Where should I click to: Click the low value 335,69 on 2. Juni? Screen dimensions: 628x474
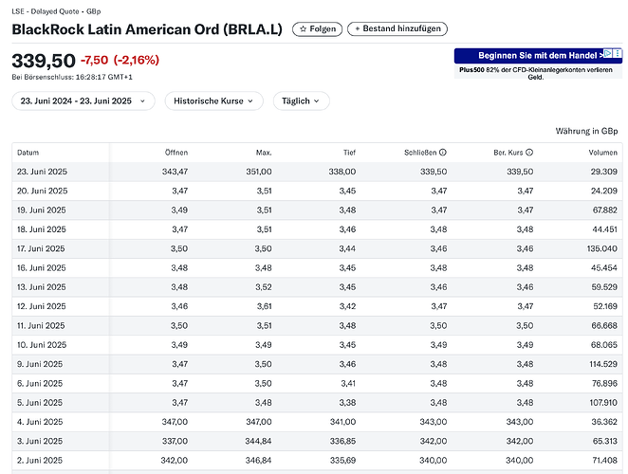pyautogui.click(x=342, y=460)
